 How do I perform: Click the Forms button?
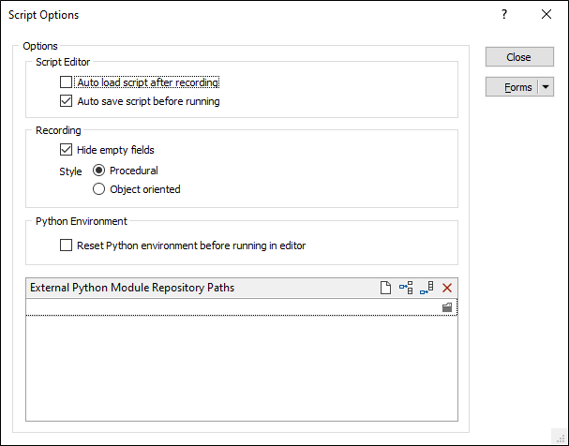[512, 87]
